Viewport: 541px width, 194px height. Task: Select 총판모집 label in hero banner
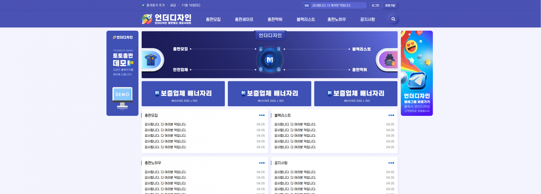tap(180, 49)
